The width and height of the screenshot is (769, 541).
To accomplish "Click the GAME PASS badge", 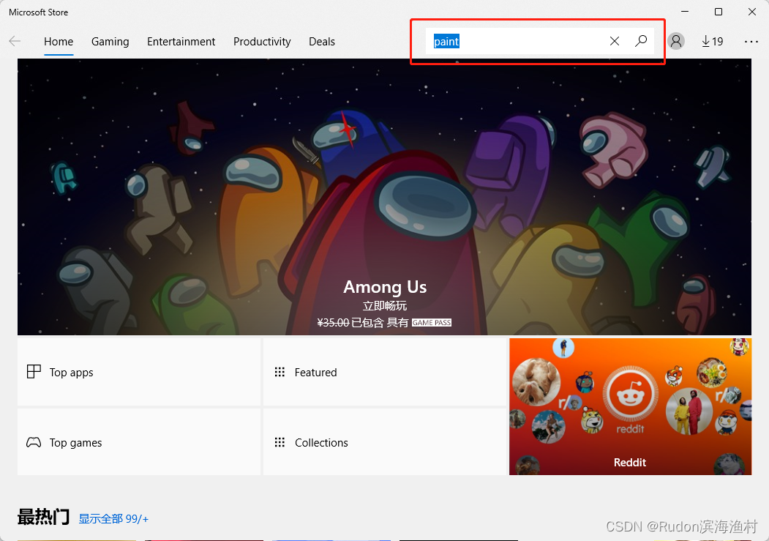I will point(432,323).
